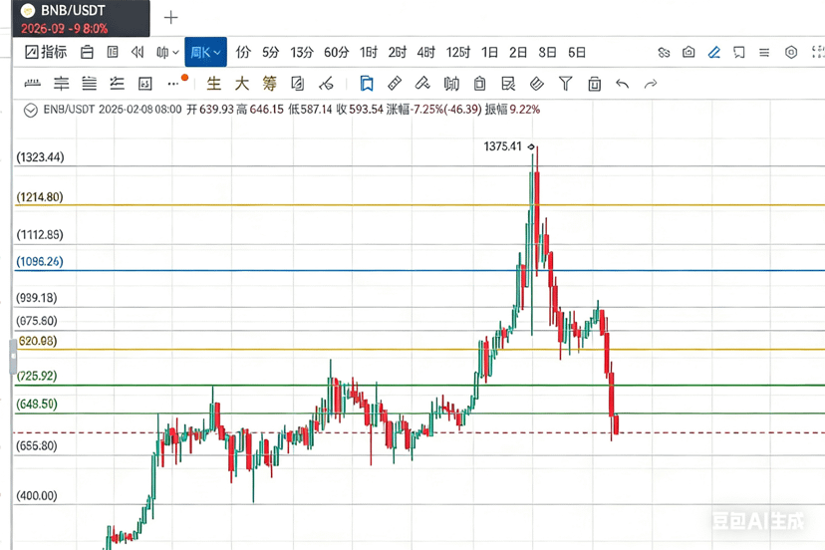Click the (1096.26) blue level label
This screenshot has width=825, height=550.
[x=40, y=262]
